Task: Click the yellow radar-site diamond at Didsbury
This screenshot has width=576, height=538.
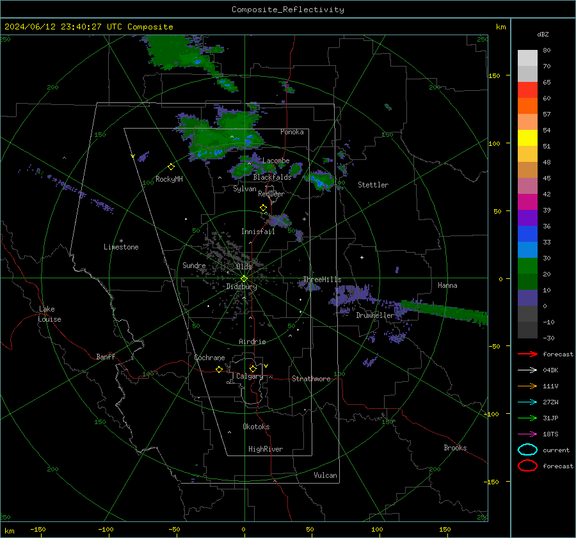Action: click(244, 279)
